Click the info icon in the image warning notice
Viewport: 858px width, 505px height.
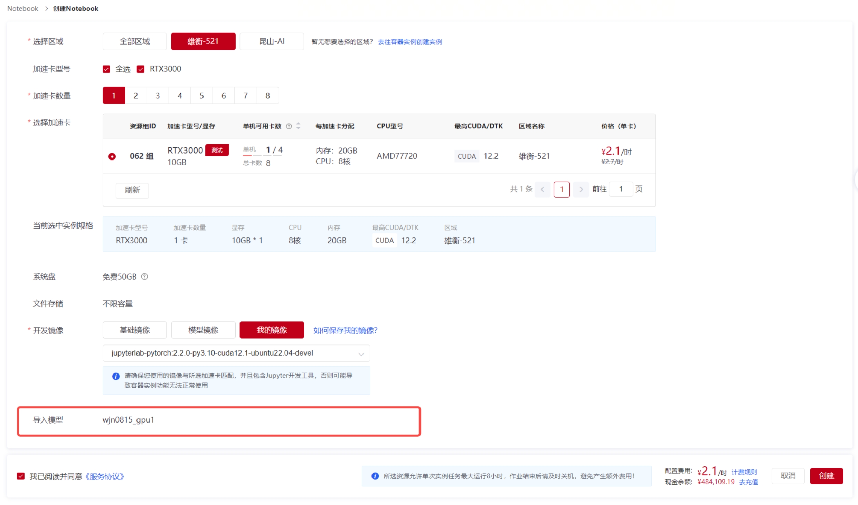tap(116, 376)
